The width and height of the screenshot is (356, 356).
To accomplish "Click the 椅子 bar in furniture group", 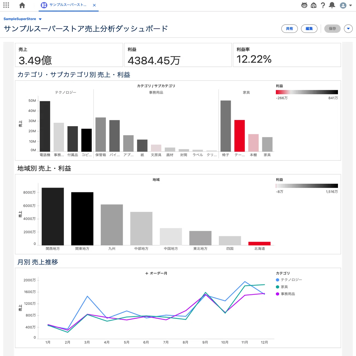I will [226, 126].
